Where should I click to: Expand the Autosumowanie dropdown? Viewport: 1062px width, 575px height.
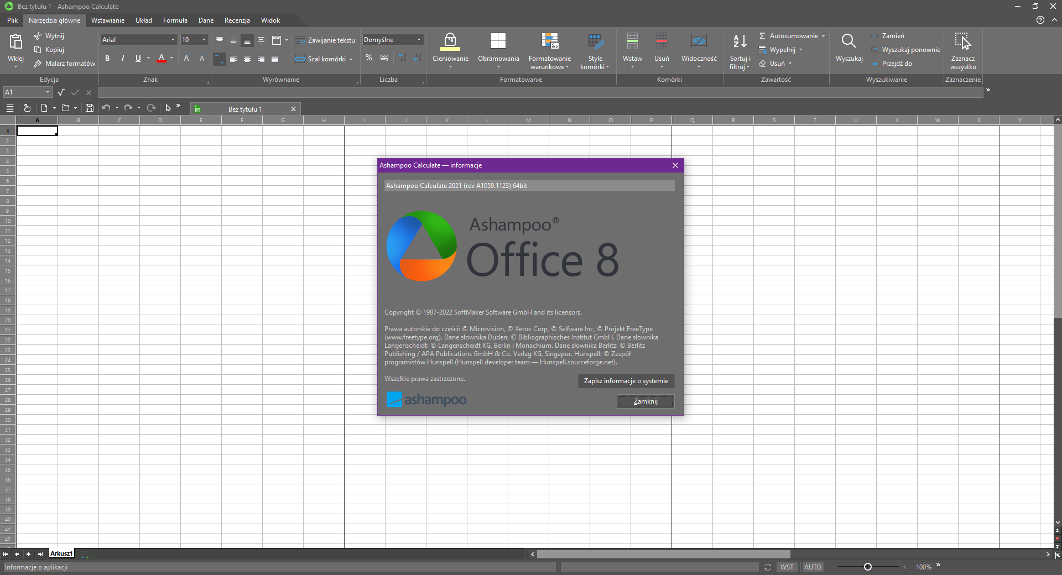[823, 36]
